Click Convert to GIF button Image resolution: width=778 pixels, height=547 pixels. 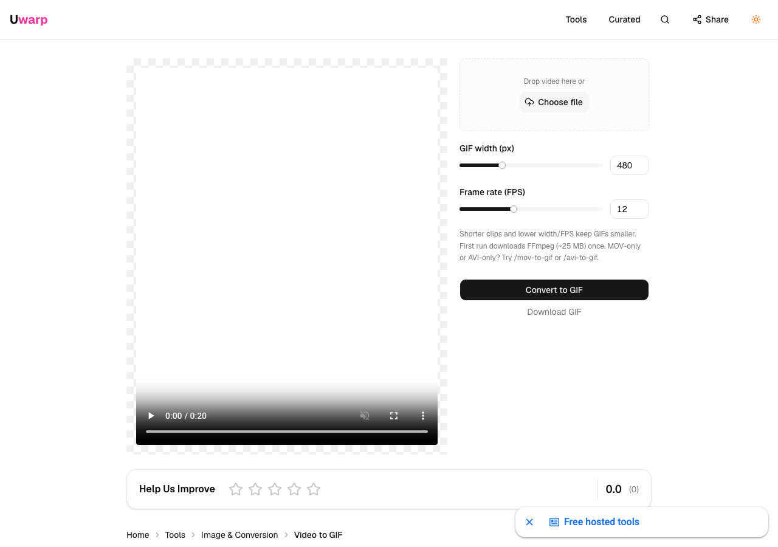[x=554, y=290]
